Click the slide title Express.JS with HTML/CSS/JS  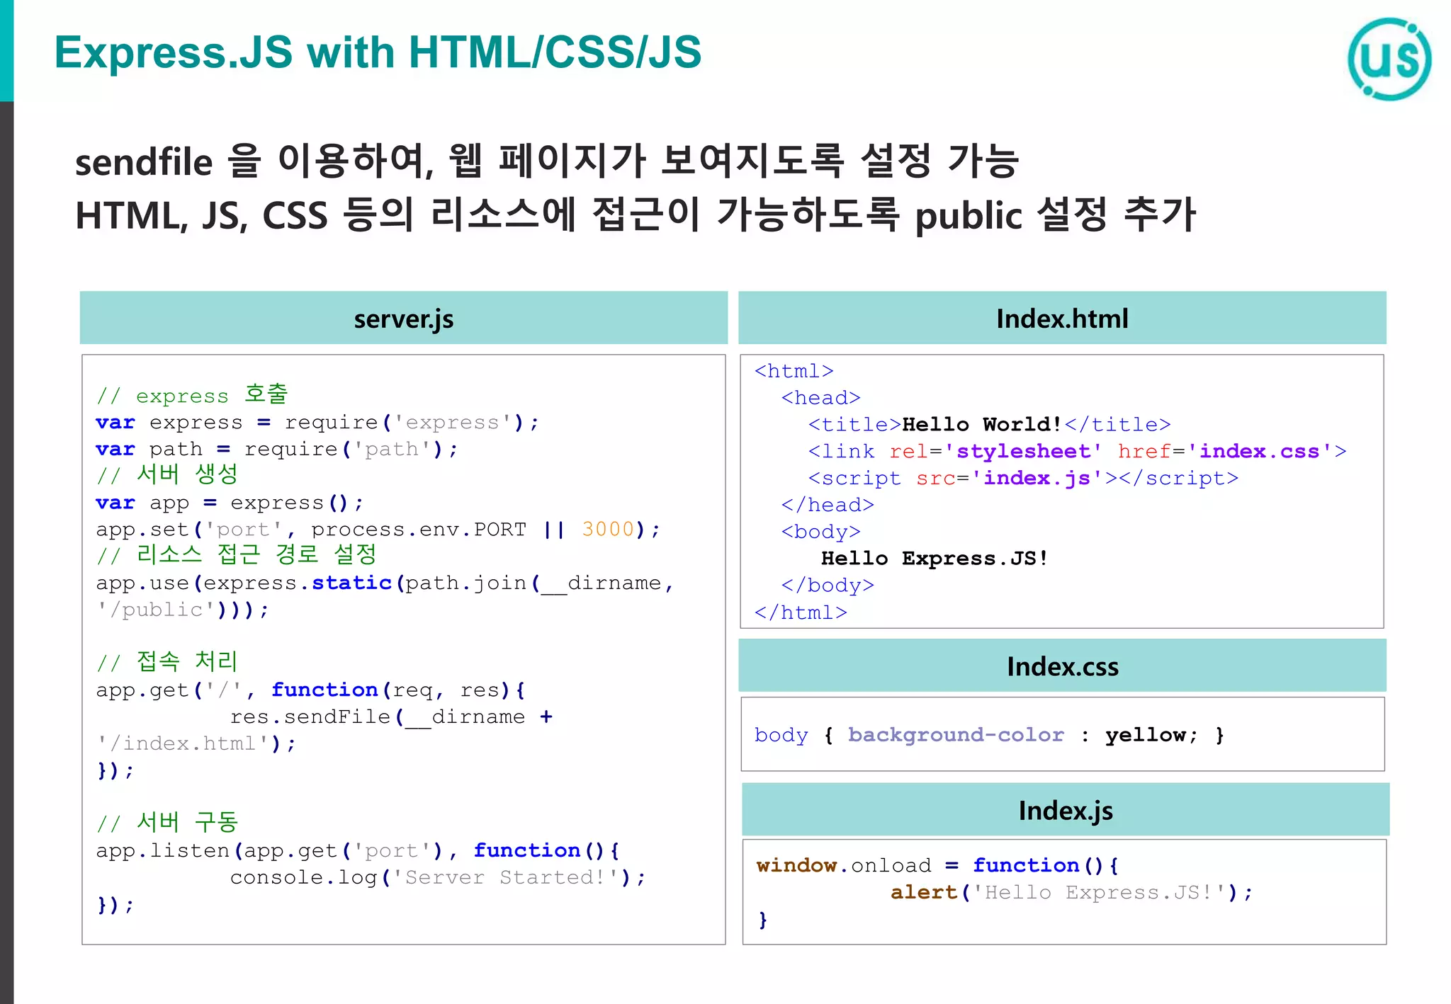pos(378,52)
